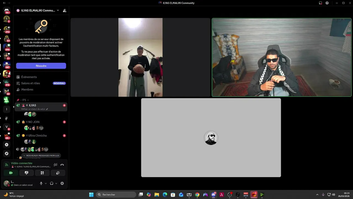
Task: Expand headphone output options arrow
Action: [56, 183]
